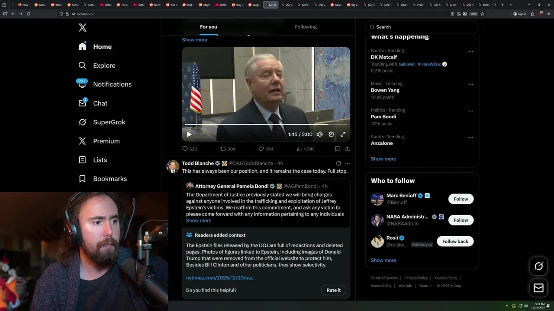Click Grok icon on Todd Blanche post
The height and width of the screenshot is (311, 554).
coord(338,163)
